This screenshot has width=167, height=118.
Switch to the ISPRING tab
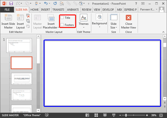coord(130,10)
